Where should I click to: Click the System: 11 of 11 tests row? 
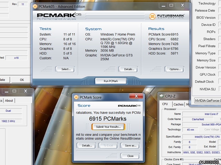tap(57, 34)
